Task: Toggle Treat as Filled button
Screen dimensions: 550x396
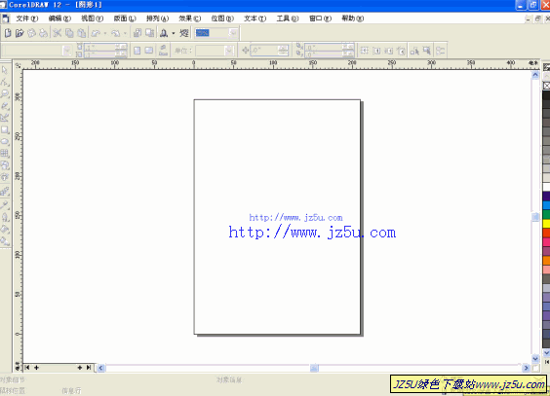Action: (426, 51)
